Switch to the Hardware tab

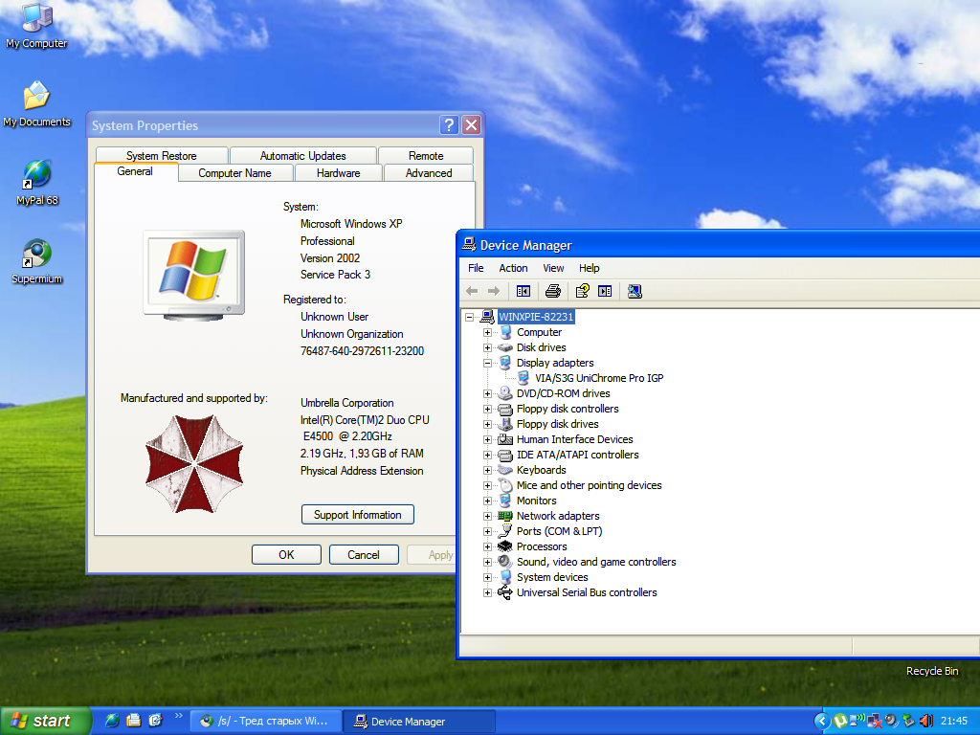(x=338, y=173)
